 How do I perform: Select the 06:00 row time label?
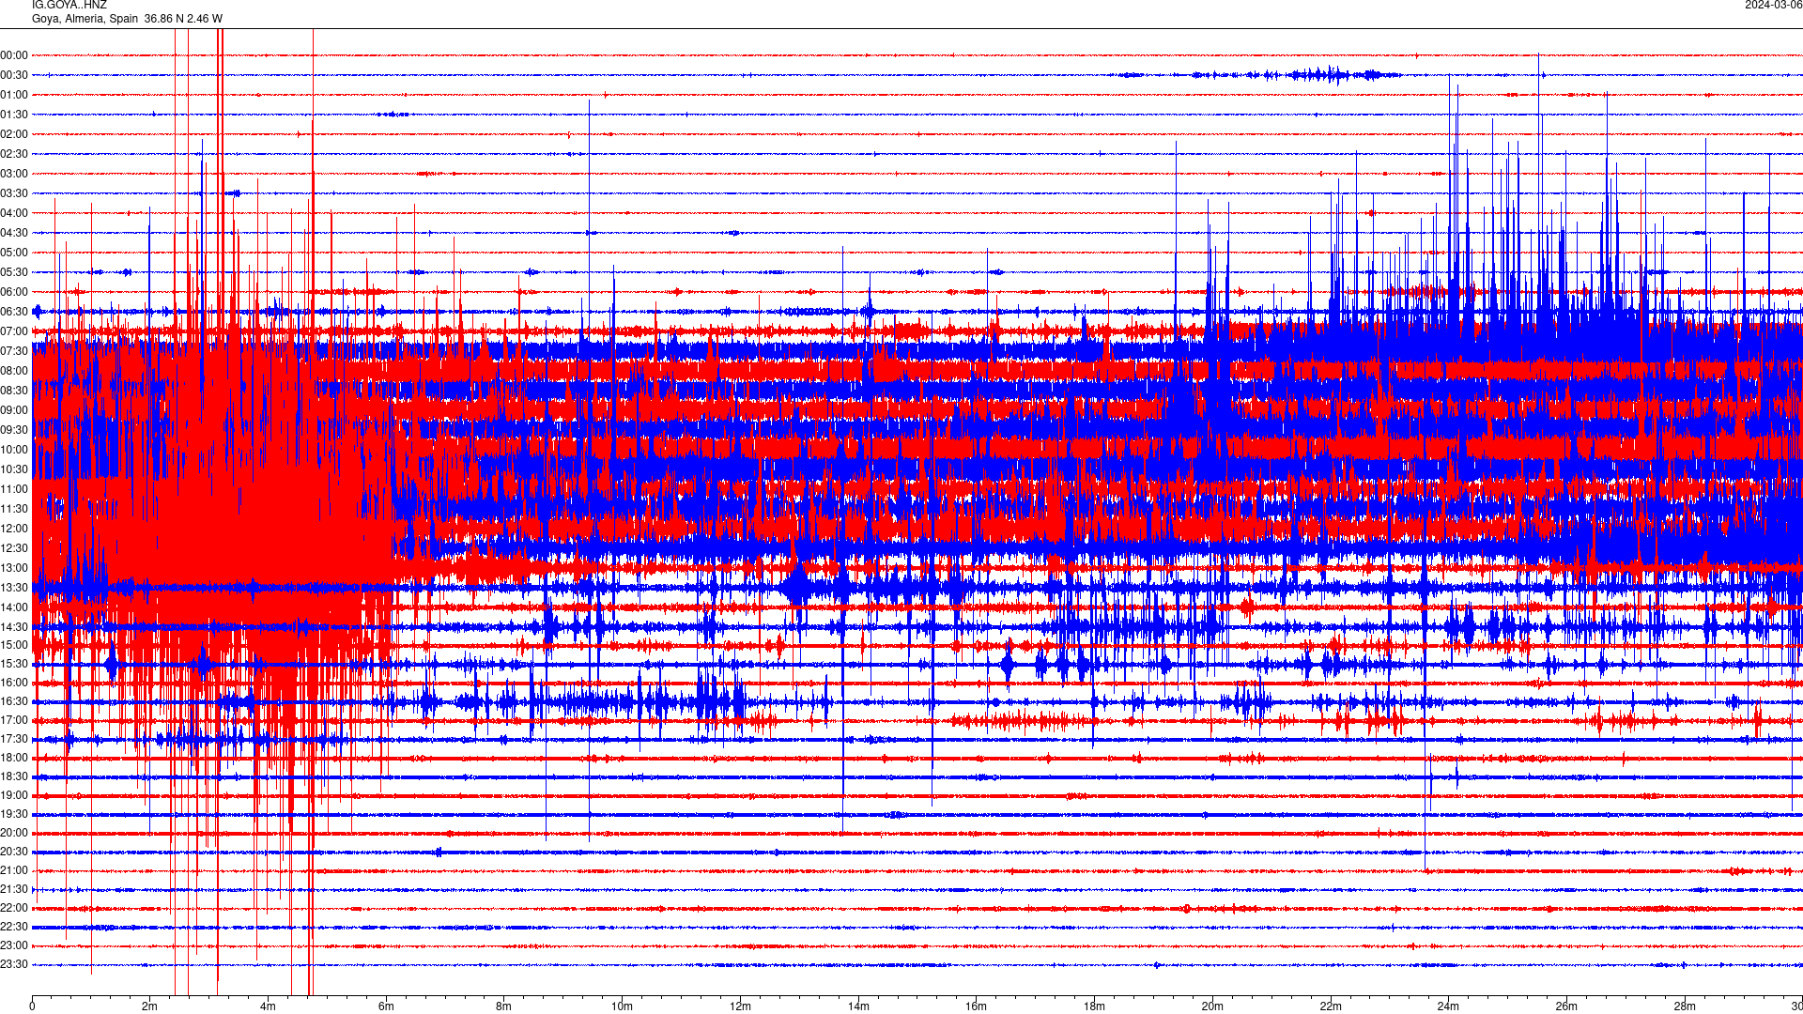(x=14, y=292)
